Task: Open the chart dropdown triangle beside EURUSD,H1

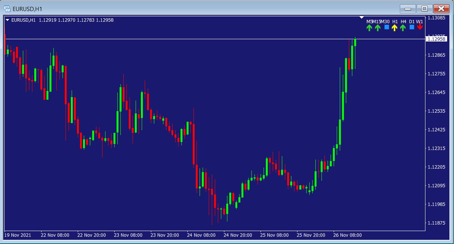Action: [x=7, y=20]
